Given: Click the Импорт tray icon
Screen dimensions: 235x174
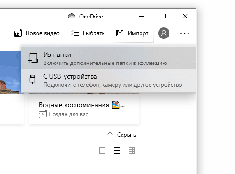Looking at the screenshot, I should click(x=120, y=33).
